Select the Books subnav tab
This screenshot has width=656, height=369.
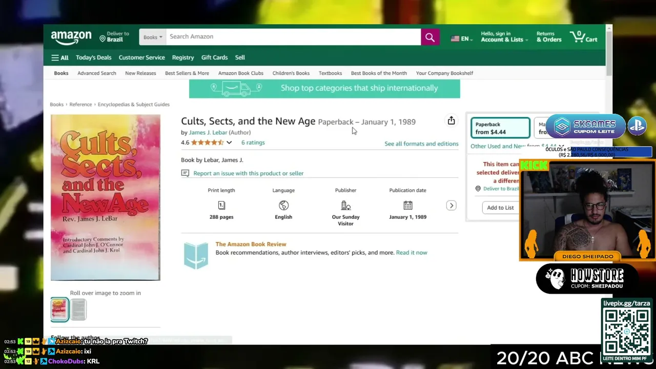[x=61, y=73]
